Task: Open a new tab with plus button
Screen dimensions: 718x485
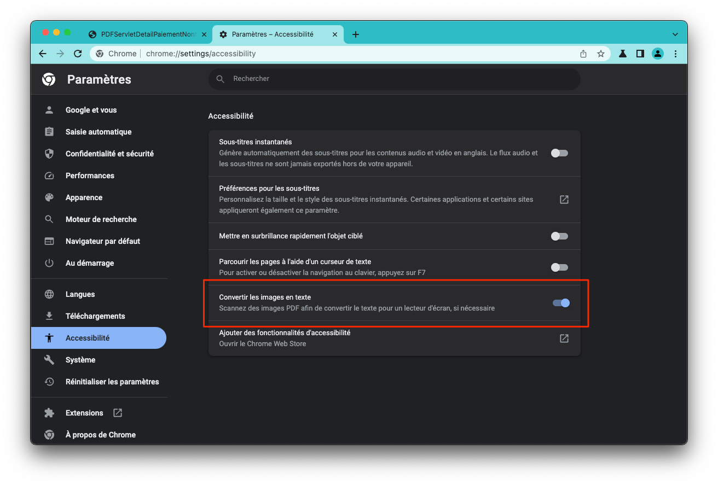Action: tap(356, 34)
